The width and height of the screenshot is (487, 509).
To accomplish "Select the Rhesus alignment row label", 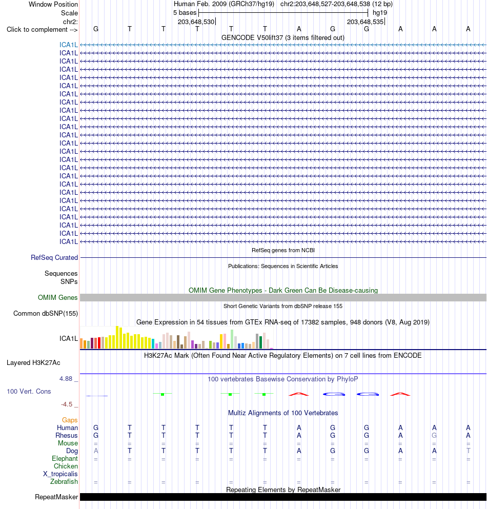I will coord(67,436).
